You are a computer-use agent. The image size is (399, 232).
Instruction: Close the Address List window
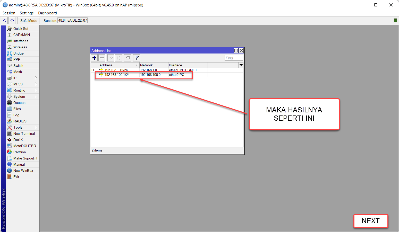[241, 50]
